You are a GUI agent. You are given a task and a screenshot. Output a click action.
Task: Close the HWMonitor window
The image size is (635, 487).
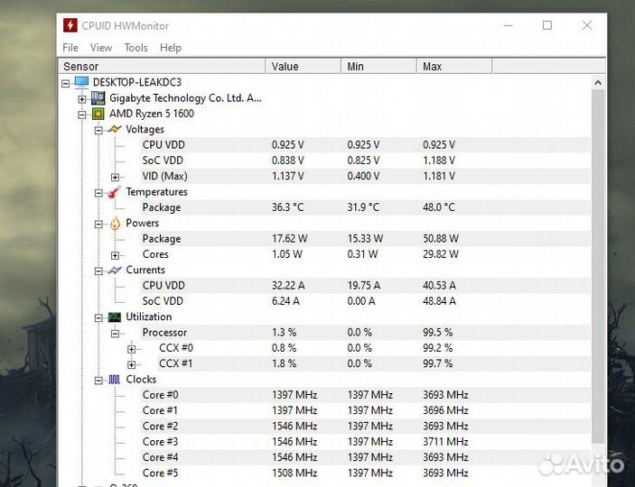[x=587, y=25]
